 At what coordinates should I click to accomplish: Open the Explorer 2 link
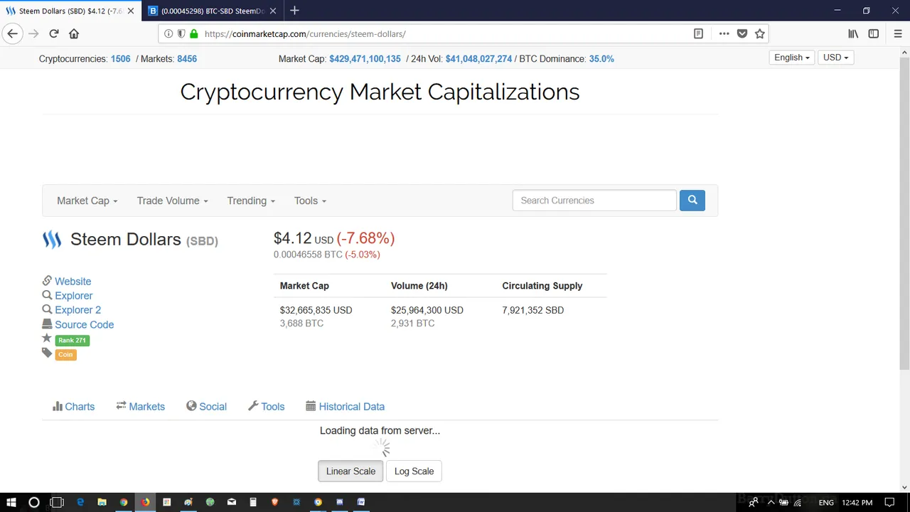(77, 310)
